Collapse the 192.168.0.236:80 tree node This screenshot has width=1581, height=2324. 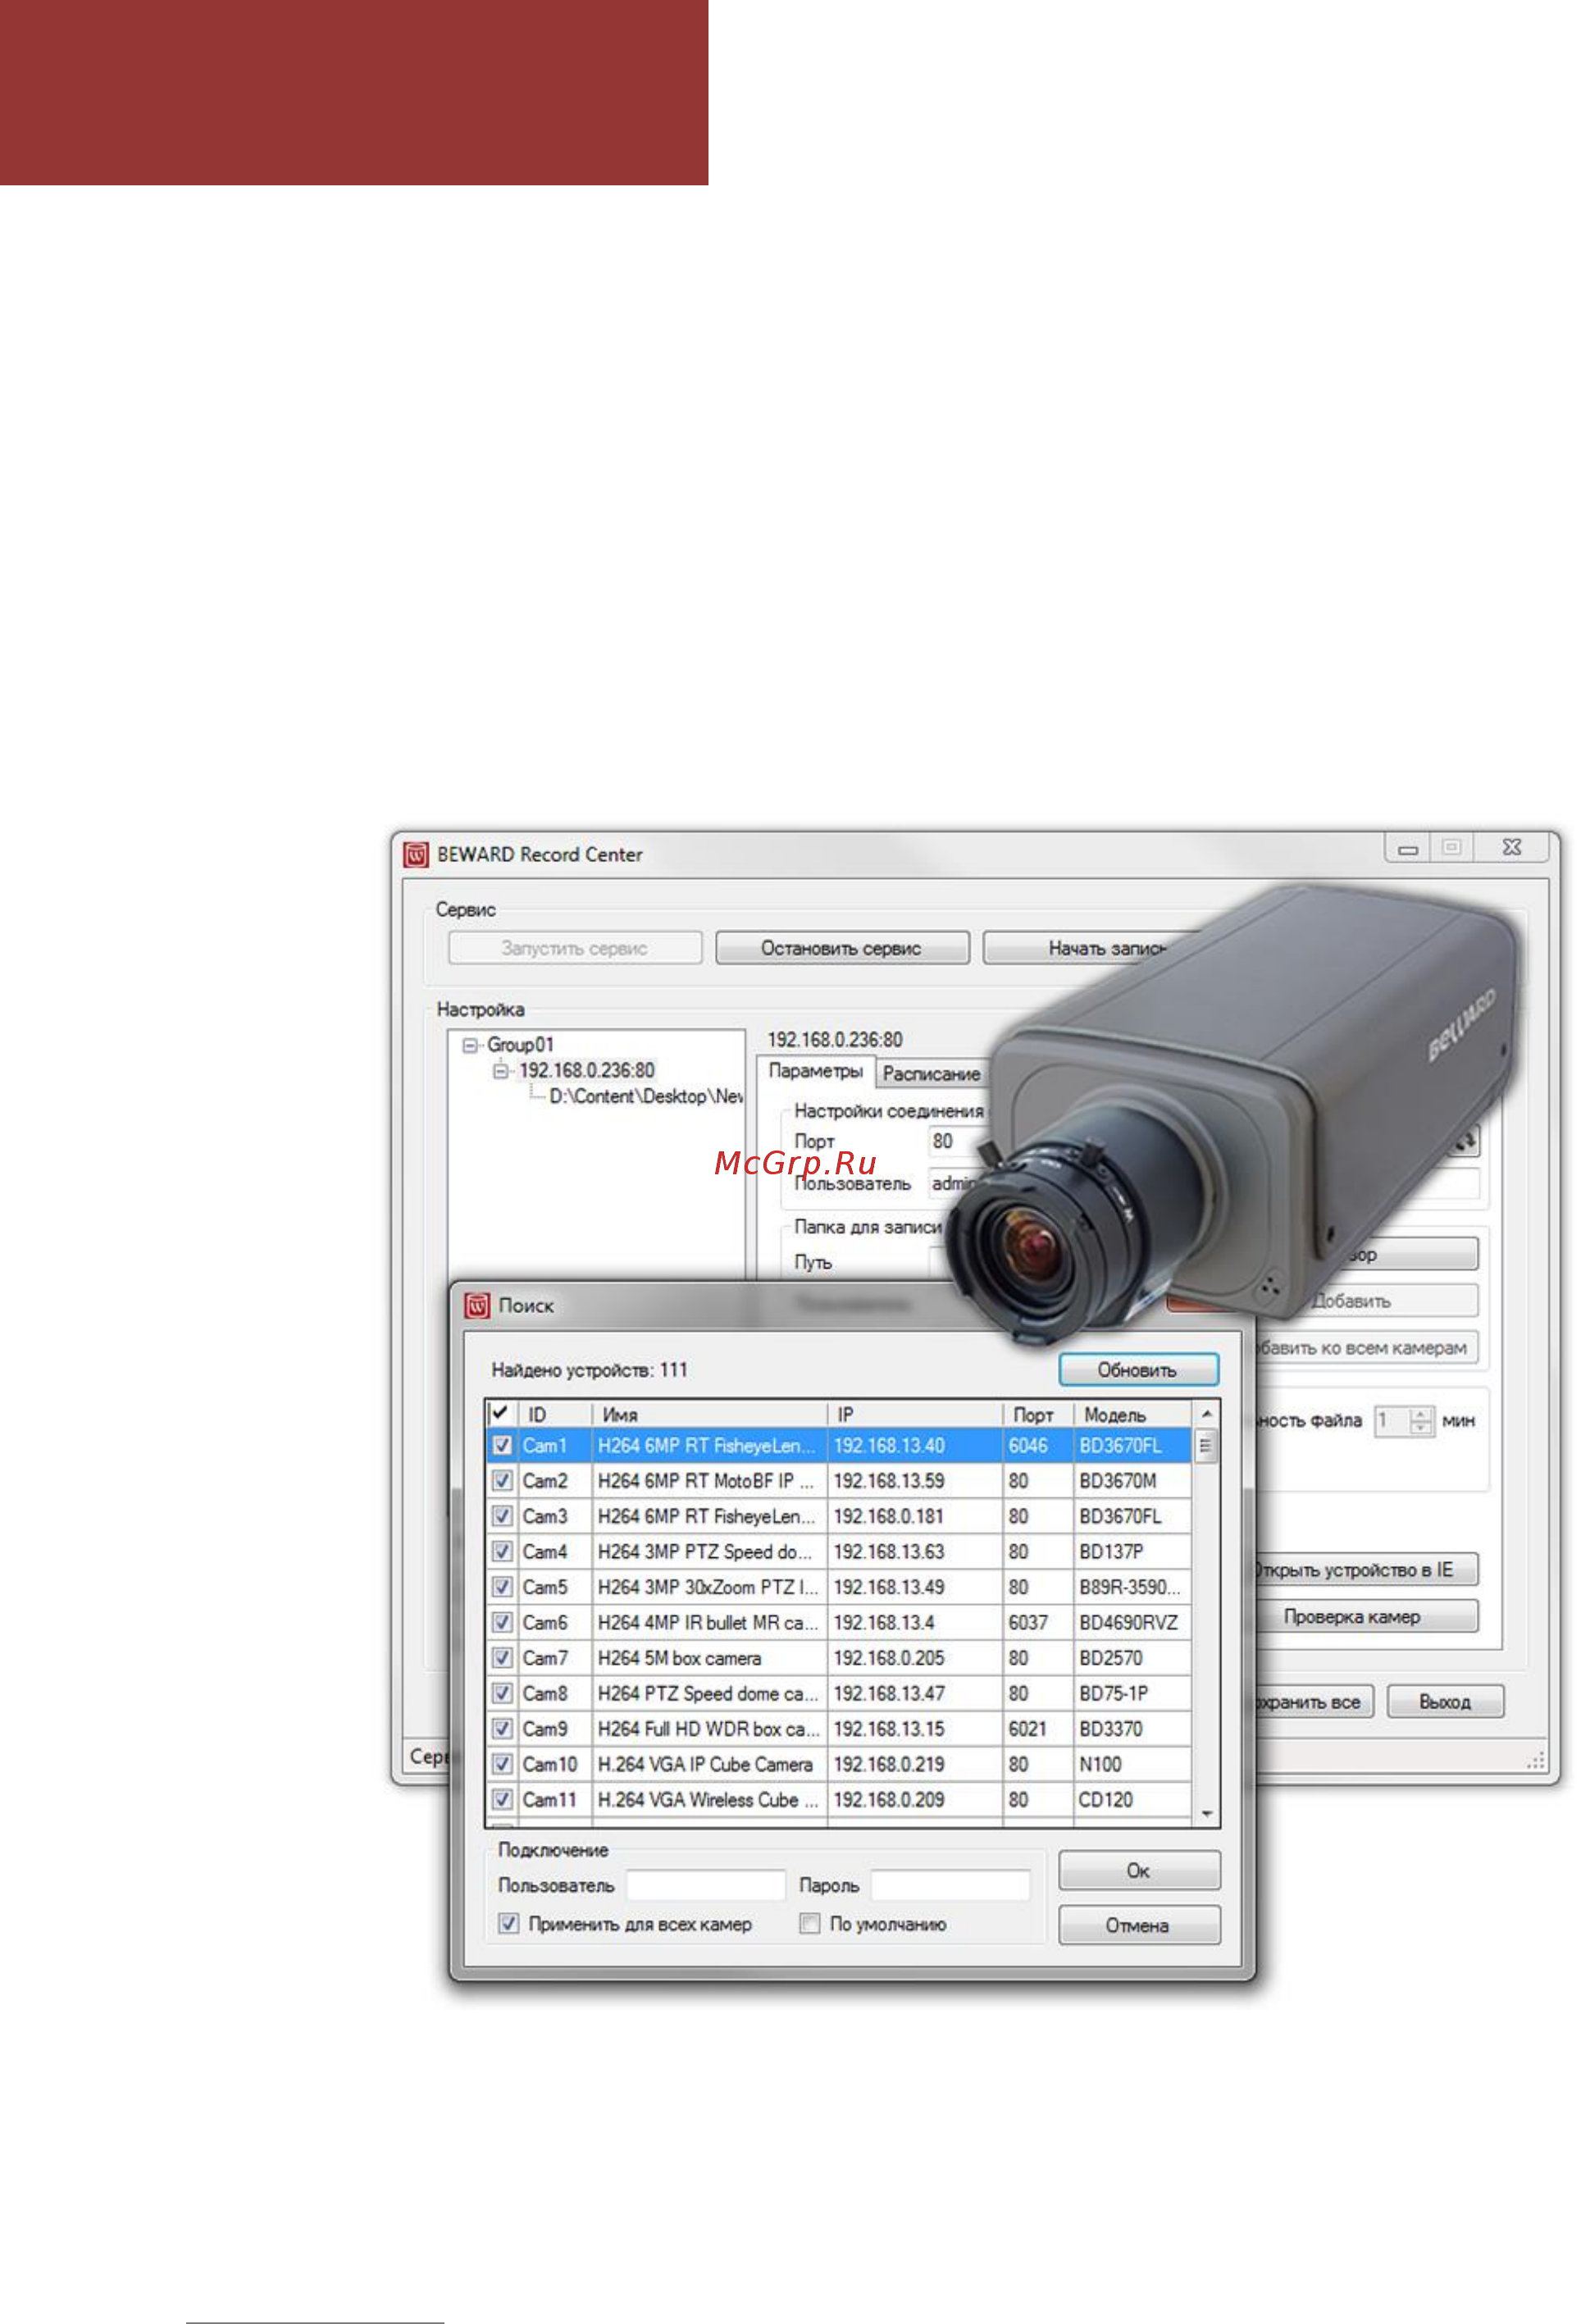tap(500, 1071)
